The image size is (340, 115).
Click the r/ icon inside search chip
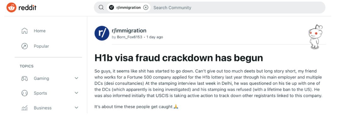coord(111,8)
